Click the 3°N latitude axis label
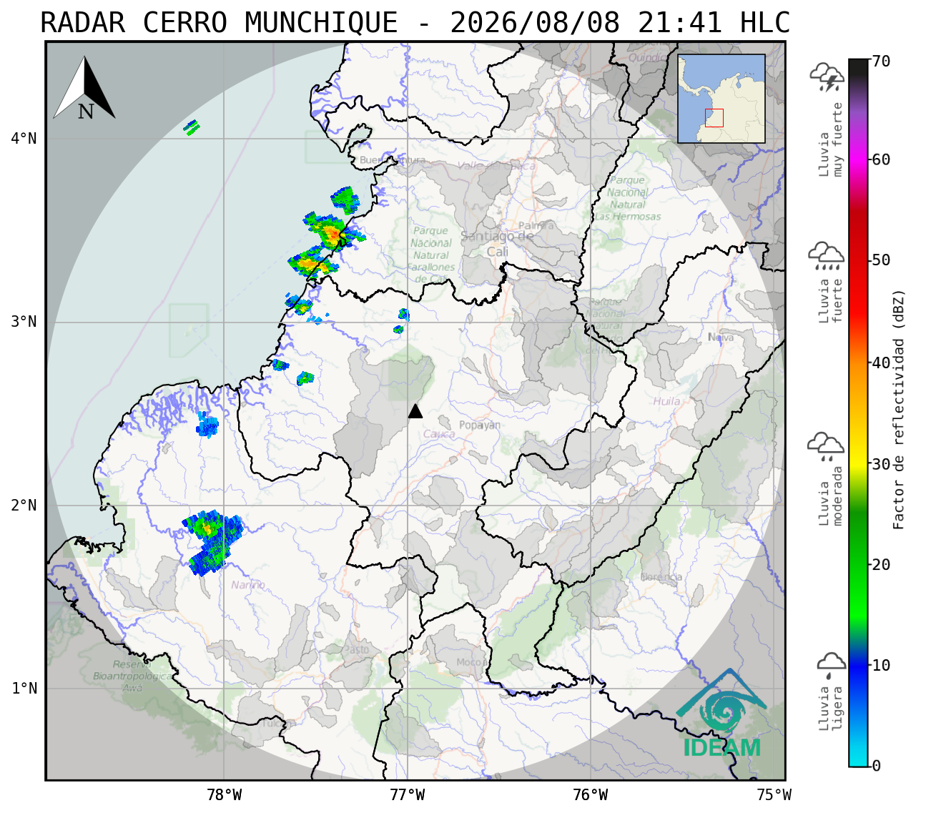 [x=24, y=322]
